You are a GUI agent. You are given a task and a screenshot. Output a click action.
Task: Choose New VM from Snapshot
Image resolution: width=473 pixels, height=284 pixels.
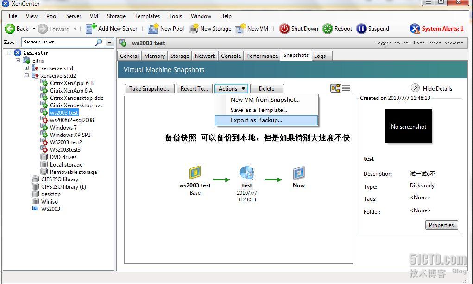[x=266, y=100]
